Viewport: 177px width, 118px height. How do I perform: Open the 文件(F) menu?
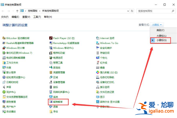(5, 17)
